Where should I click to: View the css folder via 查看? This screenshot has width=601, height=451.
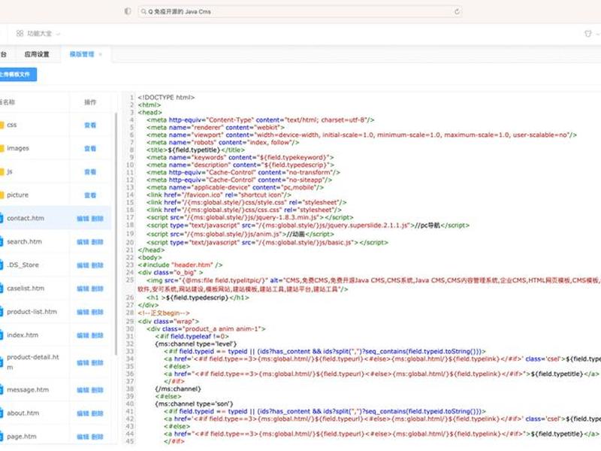[x=90, y=125]
